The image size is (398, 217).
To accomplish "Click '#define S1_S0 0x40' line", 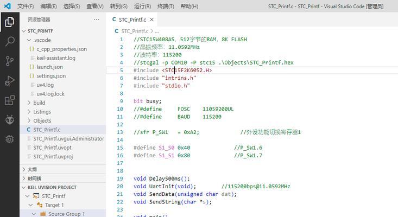I will coord(162,148).
